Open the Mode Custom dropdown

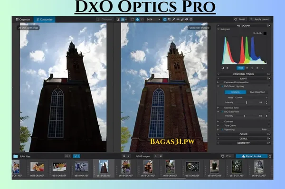click(x=251, y=98)
